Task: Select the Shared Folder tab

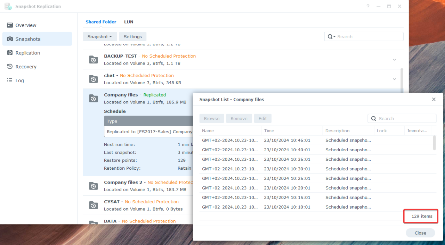Action: [x=101, y=22]
